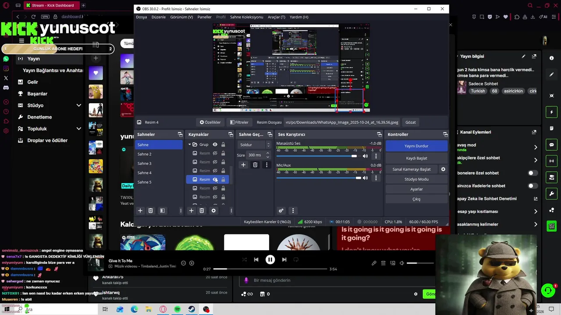The width and height of the screenshot is (561, 315).
Task: Open Mic/Aux three-dot options
Action: pos(376,178)
